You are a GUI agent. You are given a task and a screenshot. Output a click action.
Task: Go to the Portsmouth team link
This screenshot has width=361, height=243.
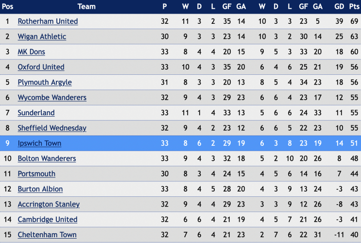tap(36, 174)
